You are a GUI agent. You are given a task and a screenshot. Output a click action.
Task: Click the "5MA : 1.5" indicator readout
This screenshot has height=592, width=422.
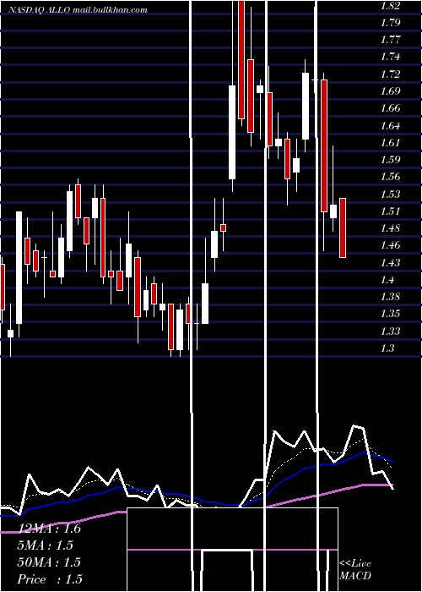pyautogui.click(x=46, y=545)
